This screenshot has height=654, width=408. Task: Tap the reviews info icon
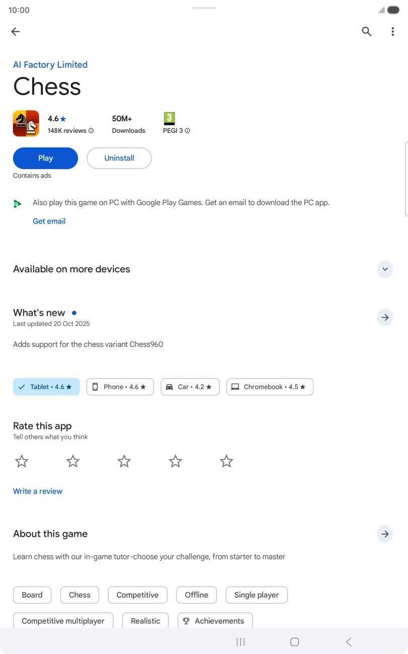(91, 131)
